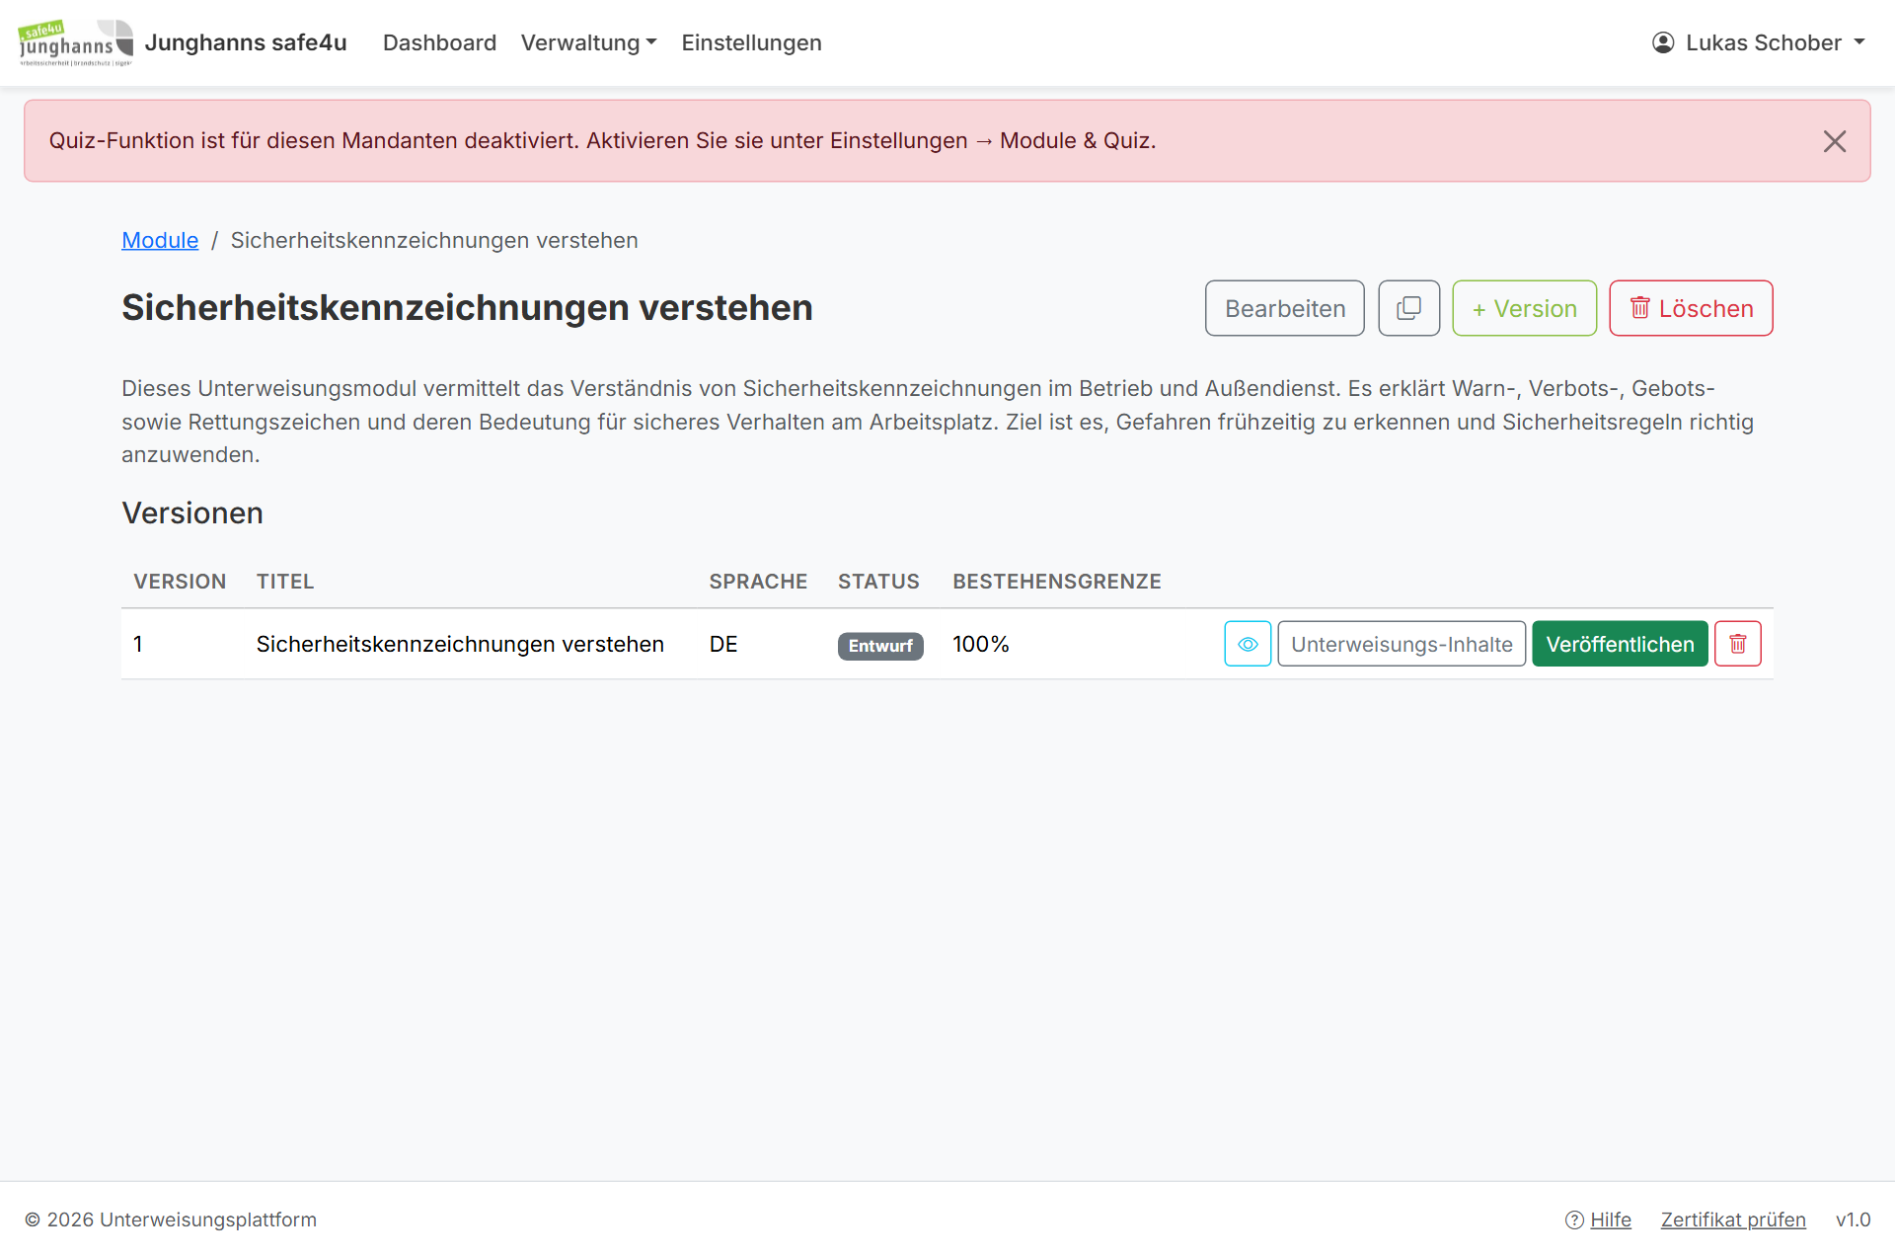Click the breadcrumb current page text
The width and height of the screenshot is (1895, 1259).
click(x=434, y=240)
